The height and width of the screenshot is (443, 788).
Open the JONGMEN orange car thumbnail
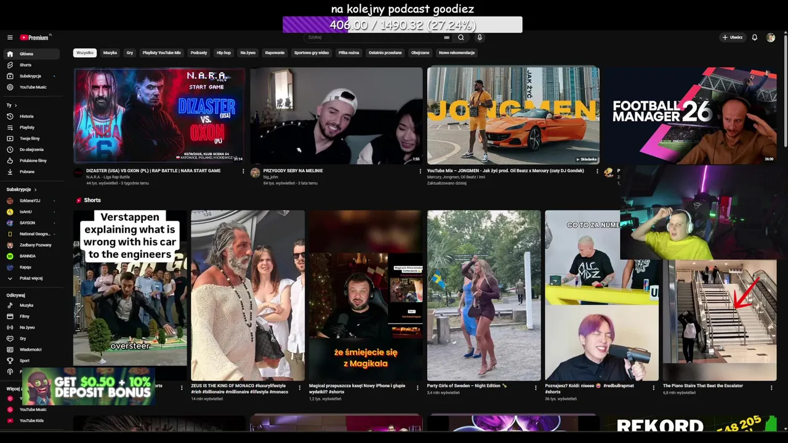[513, 116]
